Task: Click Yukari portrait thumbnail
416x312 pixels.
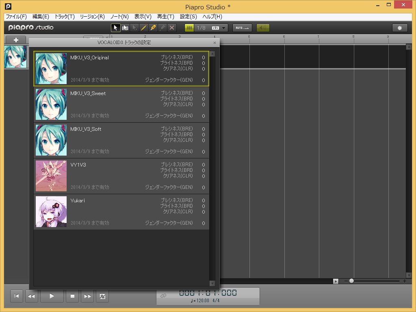Action: coord(51,212)
